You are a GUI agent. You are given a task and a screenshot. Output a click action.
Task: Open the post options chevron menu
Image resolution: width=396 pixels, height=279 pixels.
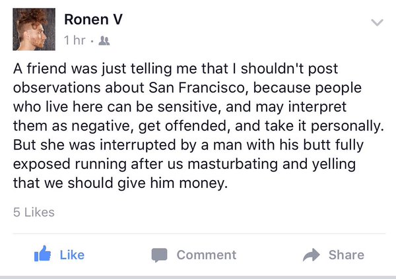[x=377, y=23]
